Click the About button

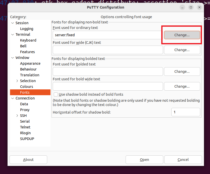[28, 160]
